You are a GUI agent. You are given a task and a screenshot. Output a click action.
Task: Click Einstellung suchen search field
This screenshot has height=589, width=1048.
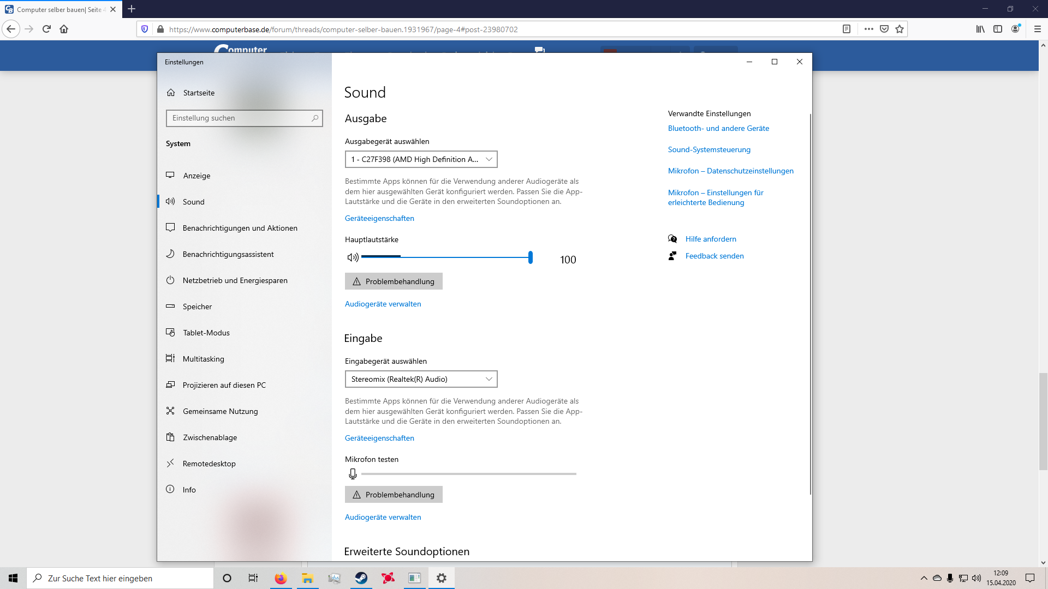point(245,118)
